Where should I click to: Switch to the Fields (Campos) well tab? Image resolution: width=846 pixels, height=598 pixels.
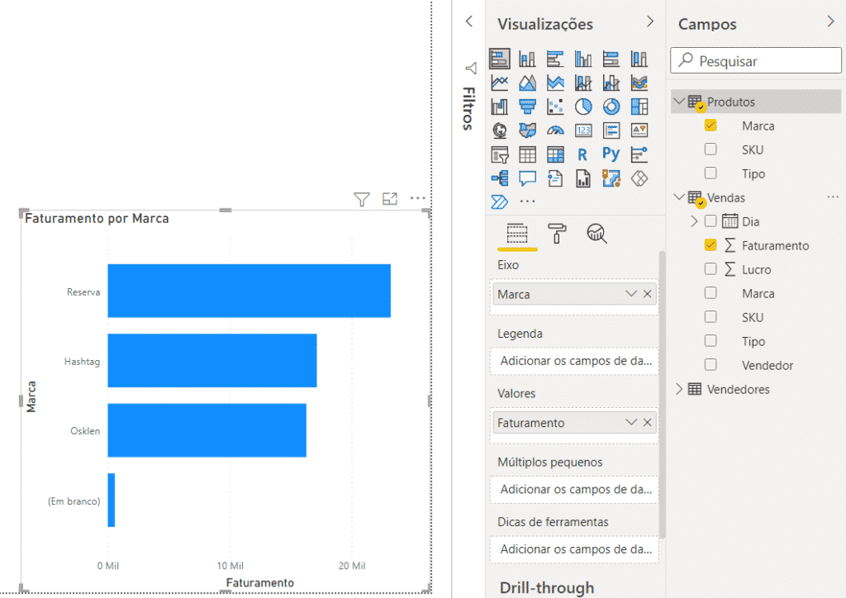coord(517,234)
